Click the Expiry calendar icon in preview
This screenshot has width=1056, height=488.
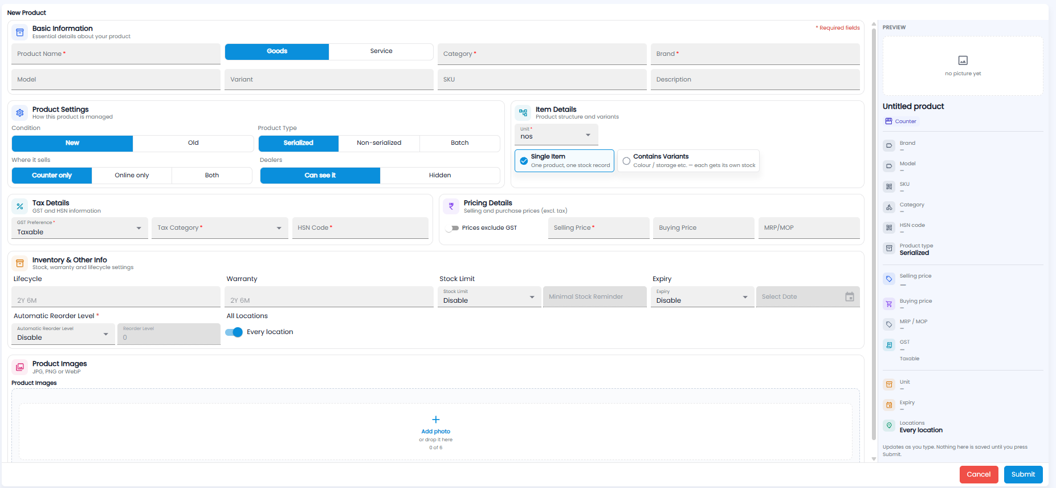coord(889,405)
